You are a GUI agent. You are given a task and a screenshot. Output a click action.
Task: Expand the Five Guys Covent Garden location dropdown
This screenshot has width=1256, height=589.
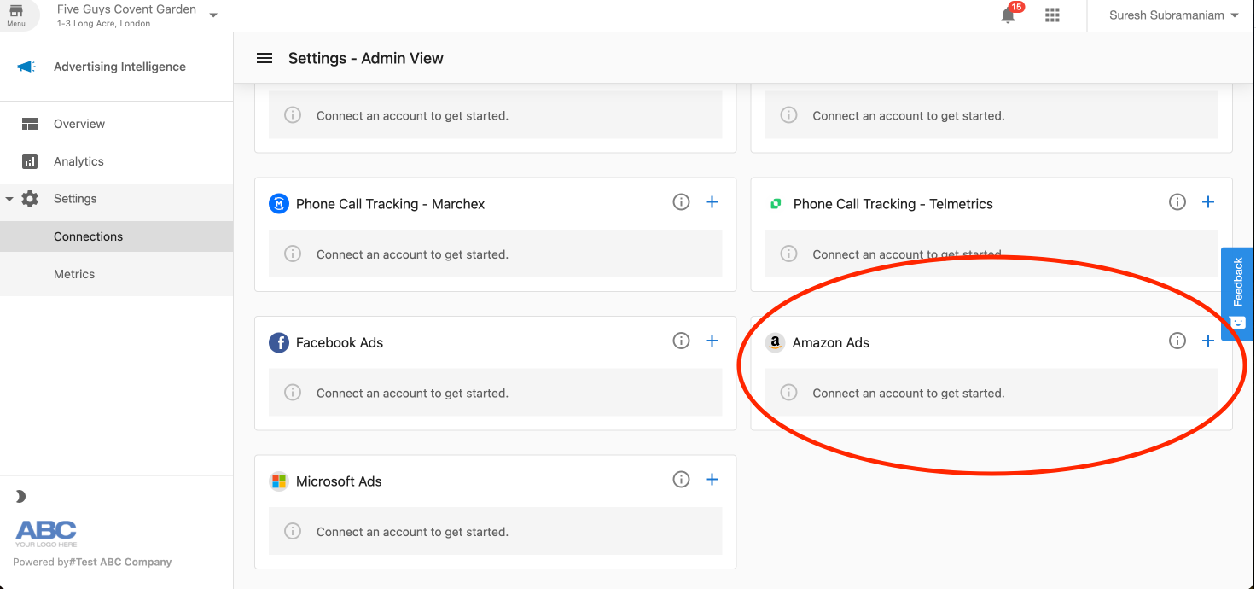click(x=213, y=15)
